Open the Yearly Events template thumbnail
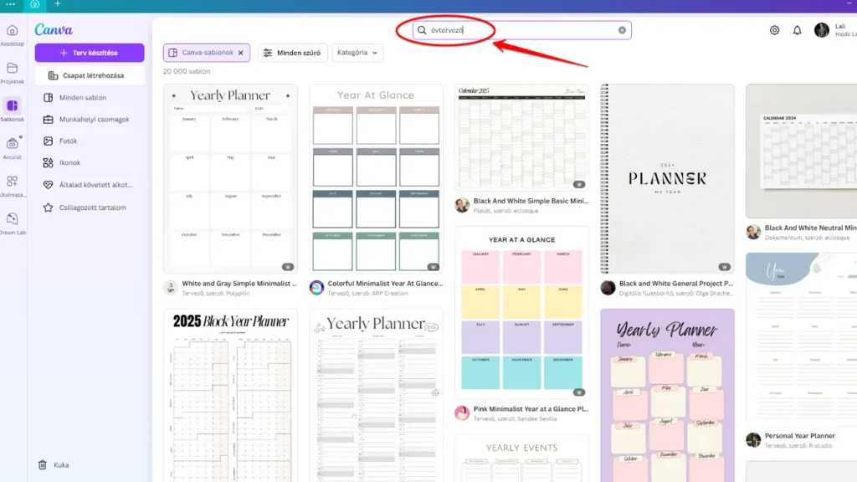 pyautogui.click(x=521, y=459)
